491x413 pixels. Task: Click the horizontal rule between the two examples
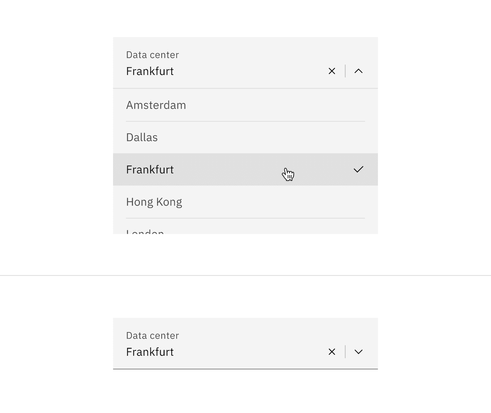245,275
